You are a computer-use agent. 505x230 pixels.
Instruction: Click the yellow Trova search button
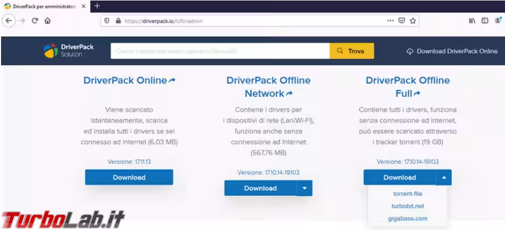tap(352, 51)
